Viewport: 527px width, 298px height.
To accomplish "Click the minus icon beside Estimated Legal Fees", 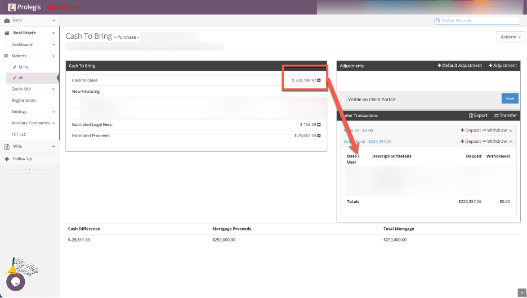I will tap(319, 124).
